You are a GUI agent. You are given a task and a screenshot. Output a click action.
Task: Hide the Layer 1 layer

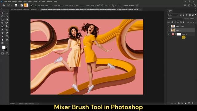coord(168,30)
